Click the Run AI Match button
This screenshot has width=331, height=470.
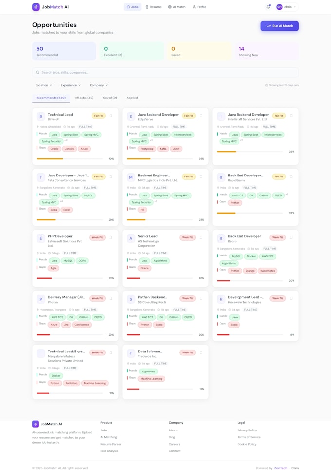point(279,26)
